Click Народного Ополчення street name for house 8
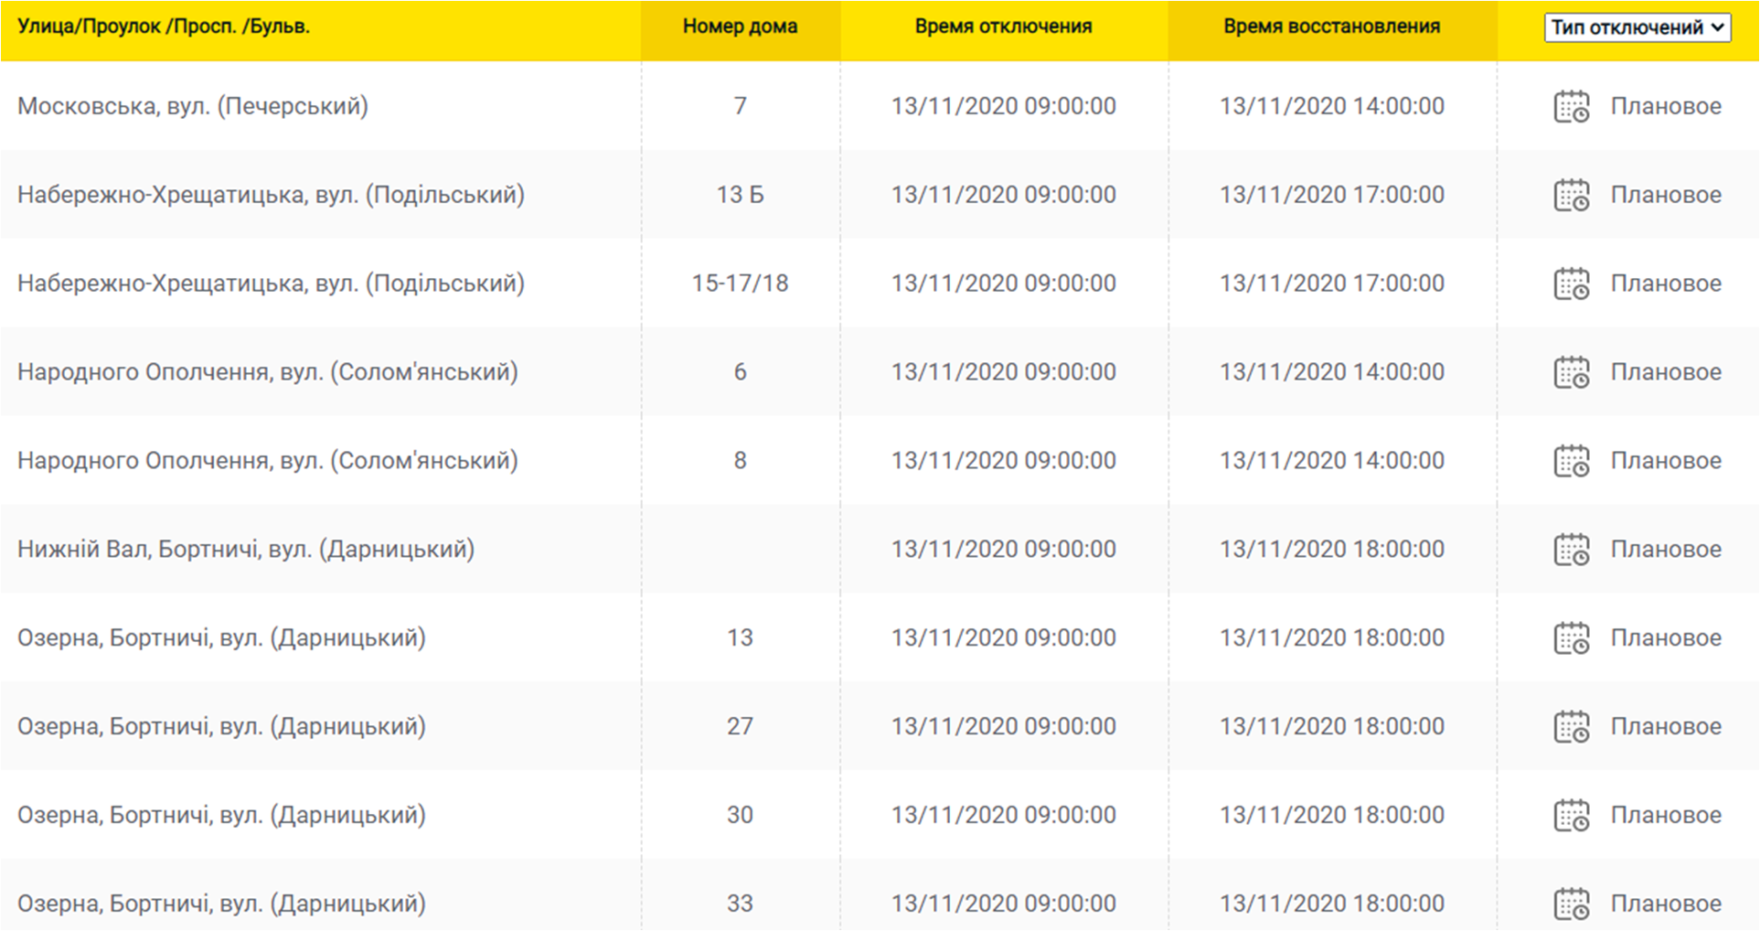The height and width of the screenshot is (931, 1760). coord(268,461)
